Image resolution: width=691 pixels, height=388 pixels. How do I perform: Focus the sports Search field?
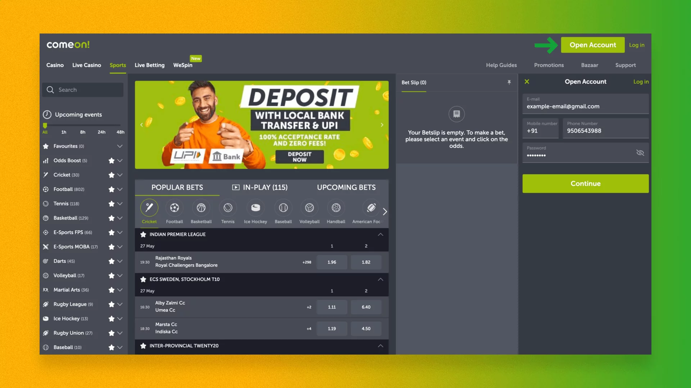click(x=83, y=90)
